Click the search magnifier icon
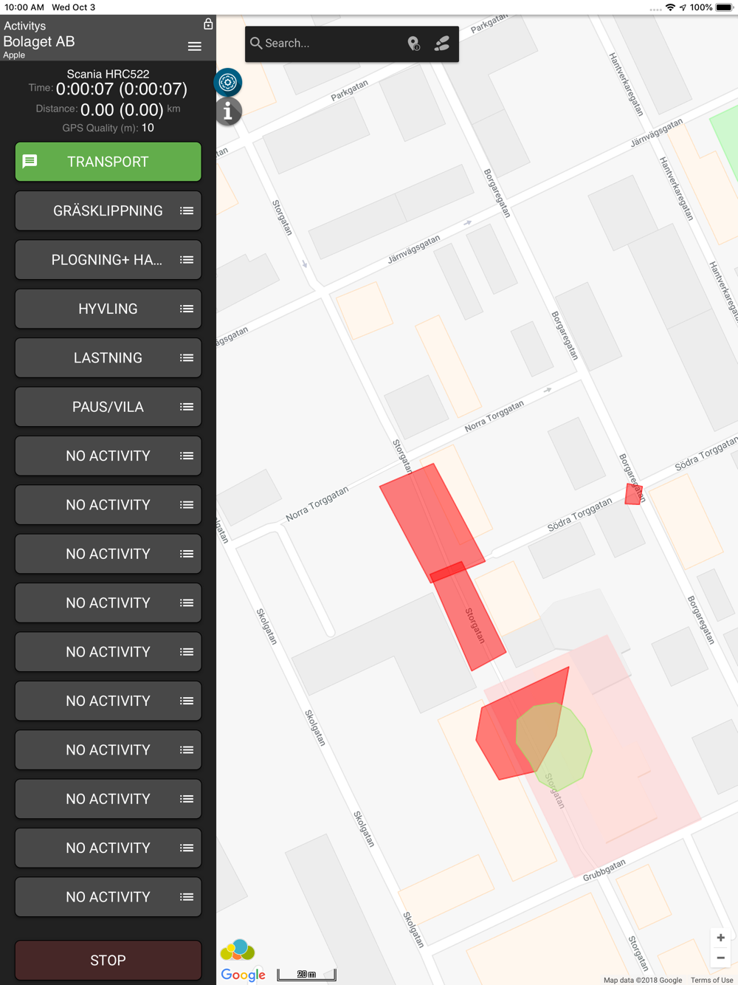Image resolution: width=738 pixels, height=985 pixels. point(256,44)
